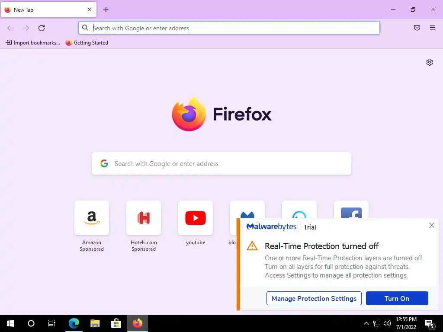443x332 pixels.
Task: Click Manage Protection Settings button
Action: tap(314, 298)
